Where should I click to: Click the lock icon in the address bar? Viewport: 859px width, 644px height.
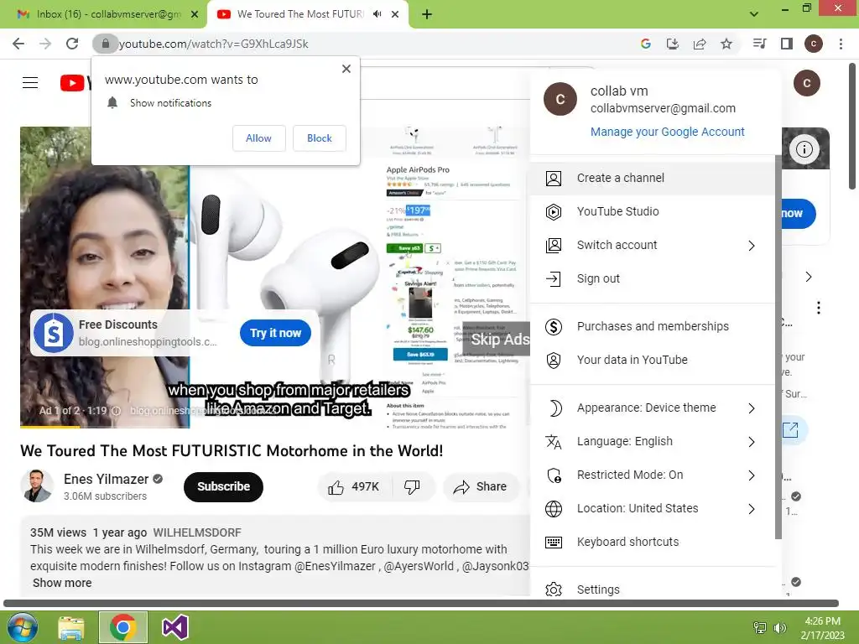pyautogui.click(x=105, y=44)
